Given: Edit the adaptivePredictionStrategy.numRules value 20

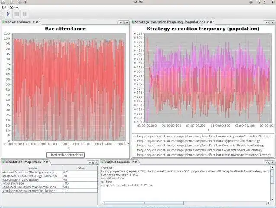Looking at the screenshot, I should pos(80,176).
